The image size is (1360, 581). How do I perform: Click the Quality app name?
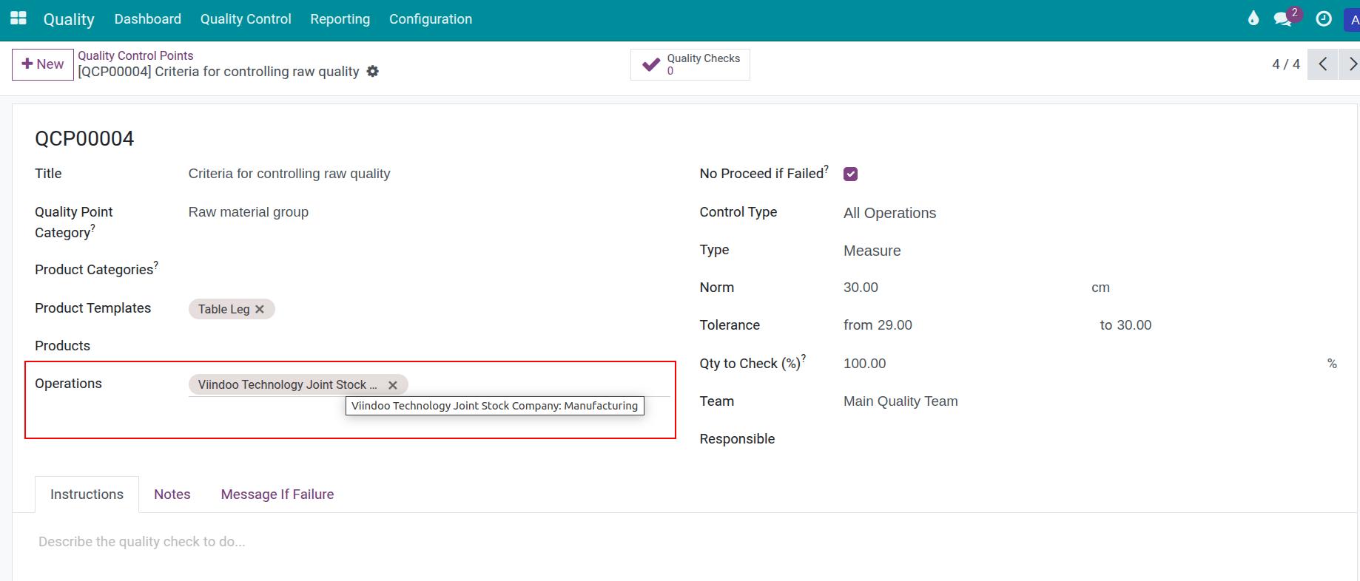pos(69,19)
